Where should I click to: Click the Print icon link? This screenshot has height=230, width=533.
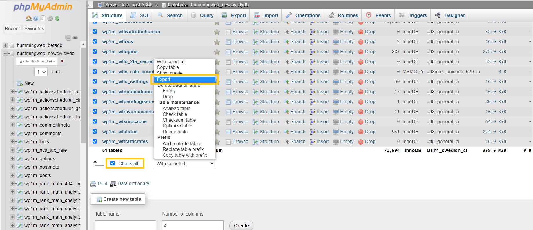point(93,184)
